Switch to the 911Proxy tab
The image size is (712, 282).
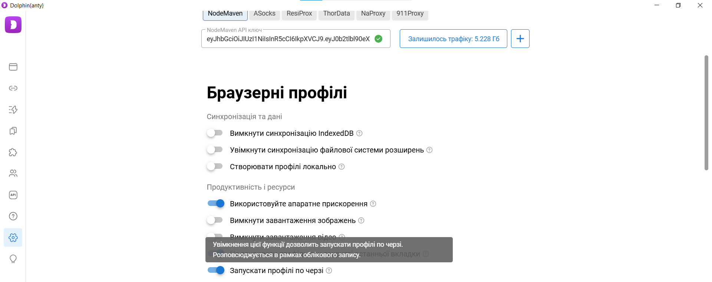(410, 14)
